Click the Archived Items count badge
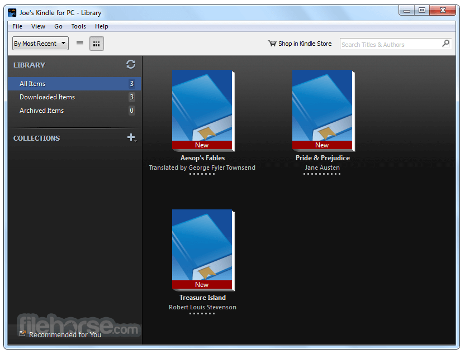This screenshot has width=465, height=354. 132,110
